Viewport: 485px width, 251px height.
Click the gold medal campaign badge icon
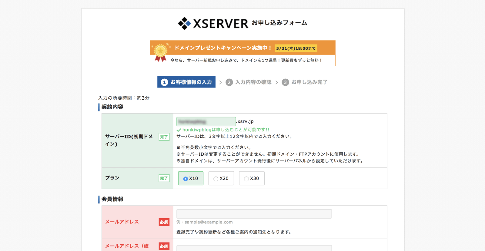coord(160,52)
